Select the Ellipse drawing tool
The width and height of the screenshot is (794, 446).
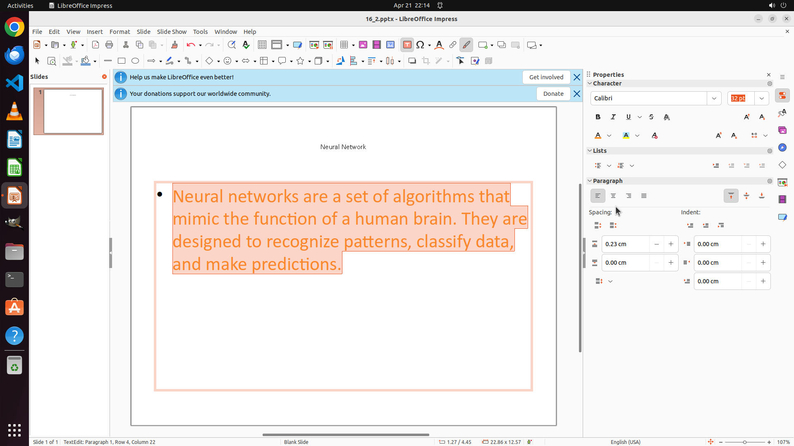(x=135, y=61)
